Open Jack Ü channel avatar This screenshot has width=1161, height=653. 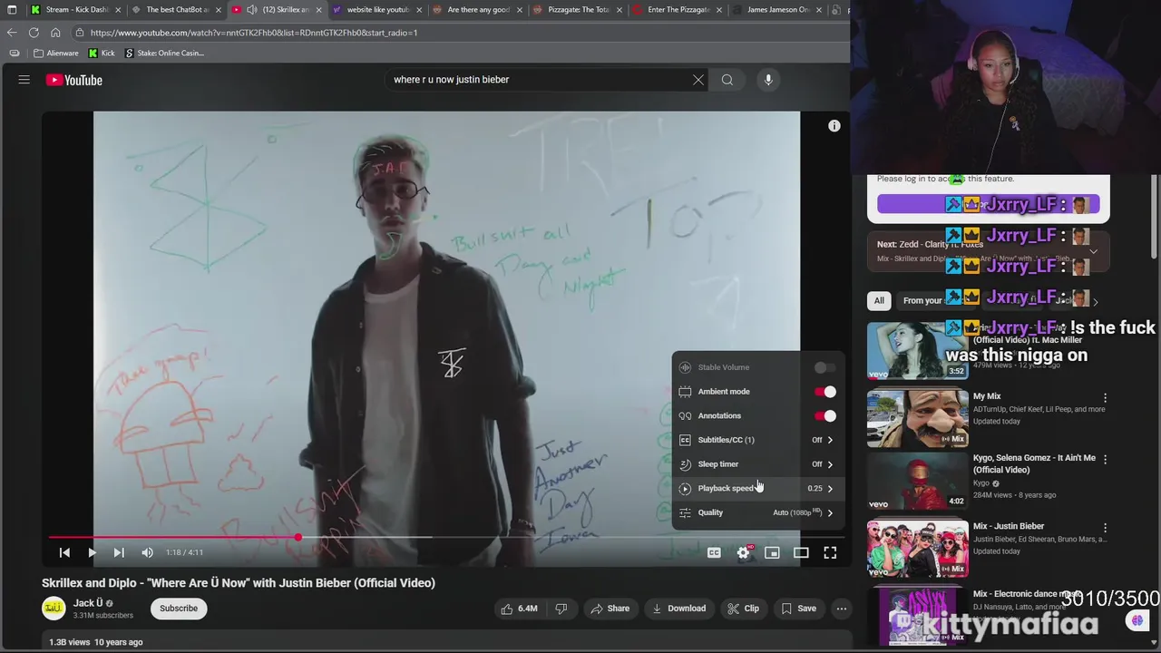click(54, 608)
